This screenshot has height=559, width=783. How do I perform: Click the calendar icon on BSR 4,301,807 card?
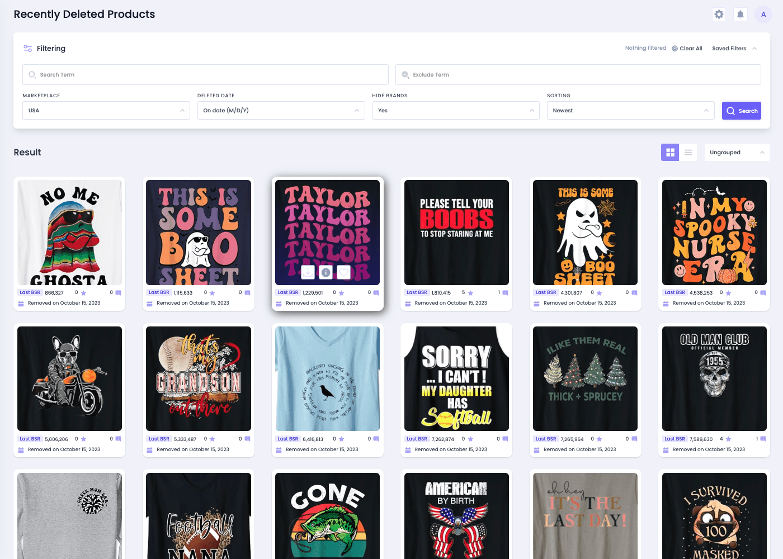coord(536,304)
